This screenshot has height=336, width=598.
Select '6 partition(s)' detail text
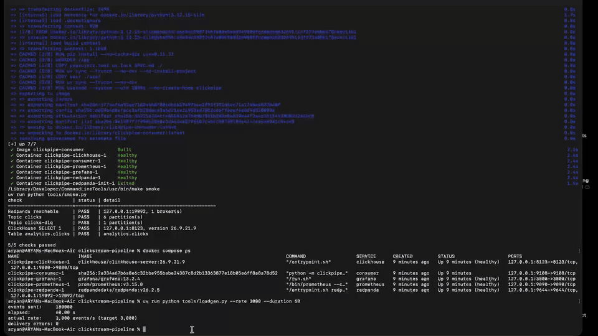tap(123, 217)
